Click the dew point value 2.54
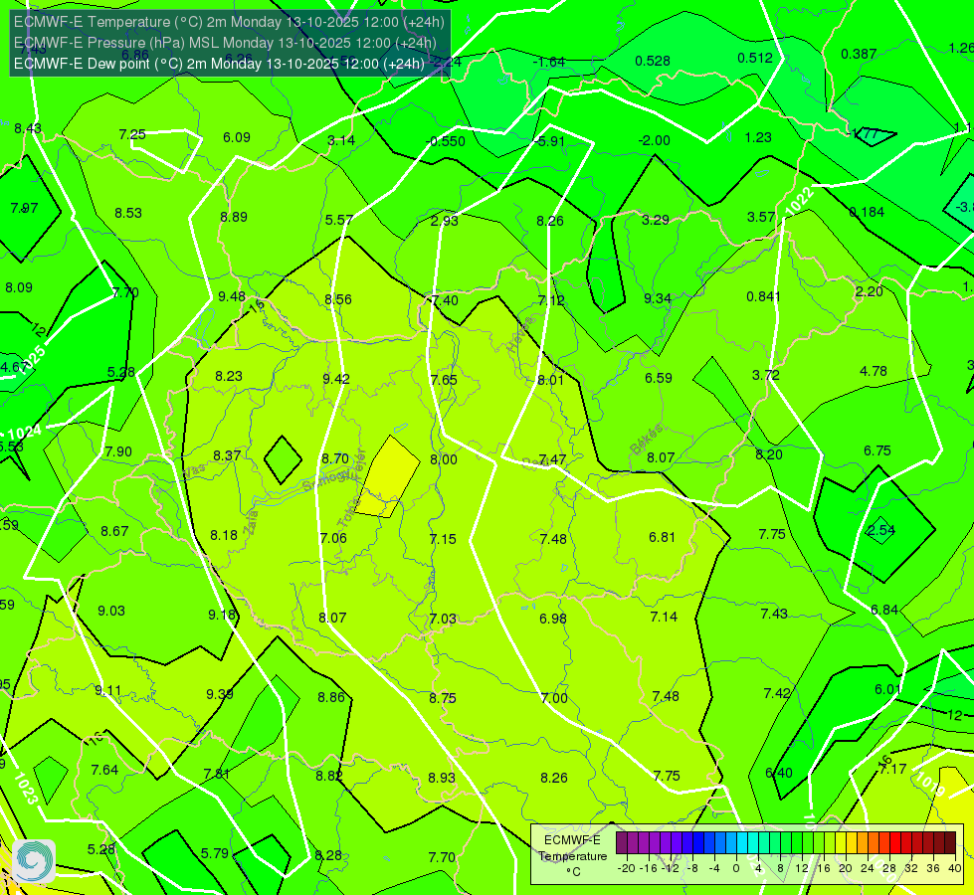Image resolution: width=974 pixels, height=895 pixels. coord(880,530)
